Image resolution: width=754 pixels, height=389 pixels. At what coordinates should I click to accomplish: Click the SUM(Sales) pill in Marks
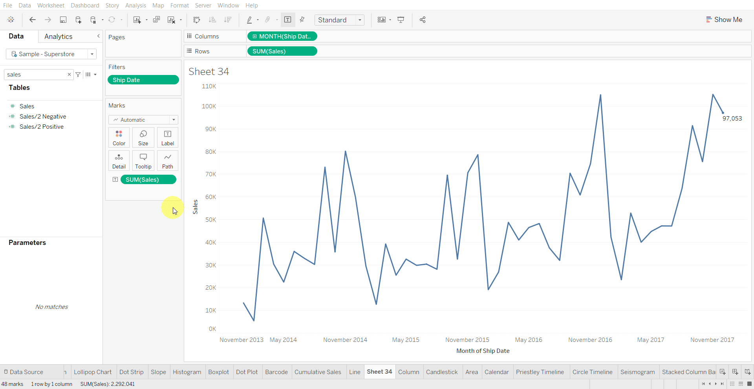click(148, 179)
